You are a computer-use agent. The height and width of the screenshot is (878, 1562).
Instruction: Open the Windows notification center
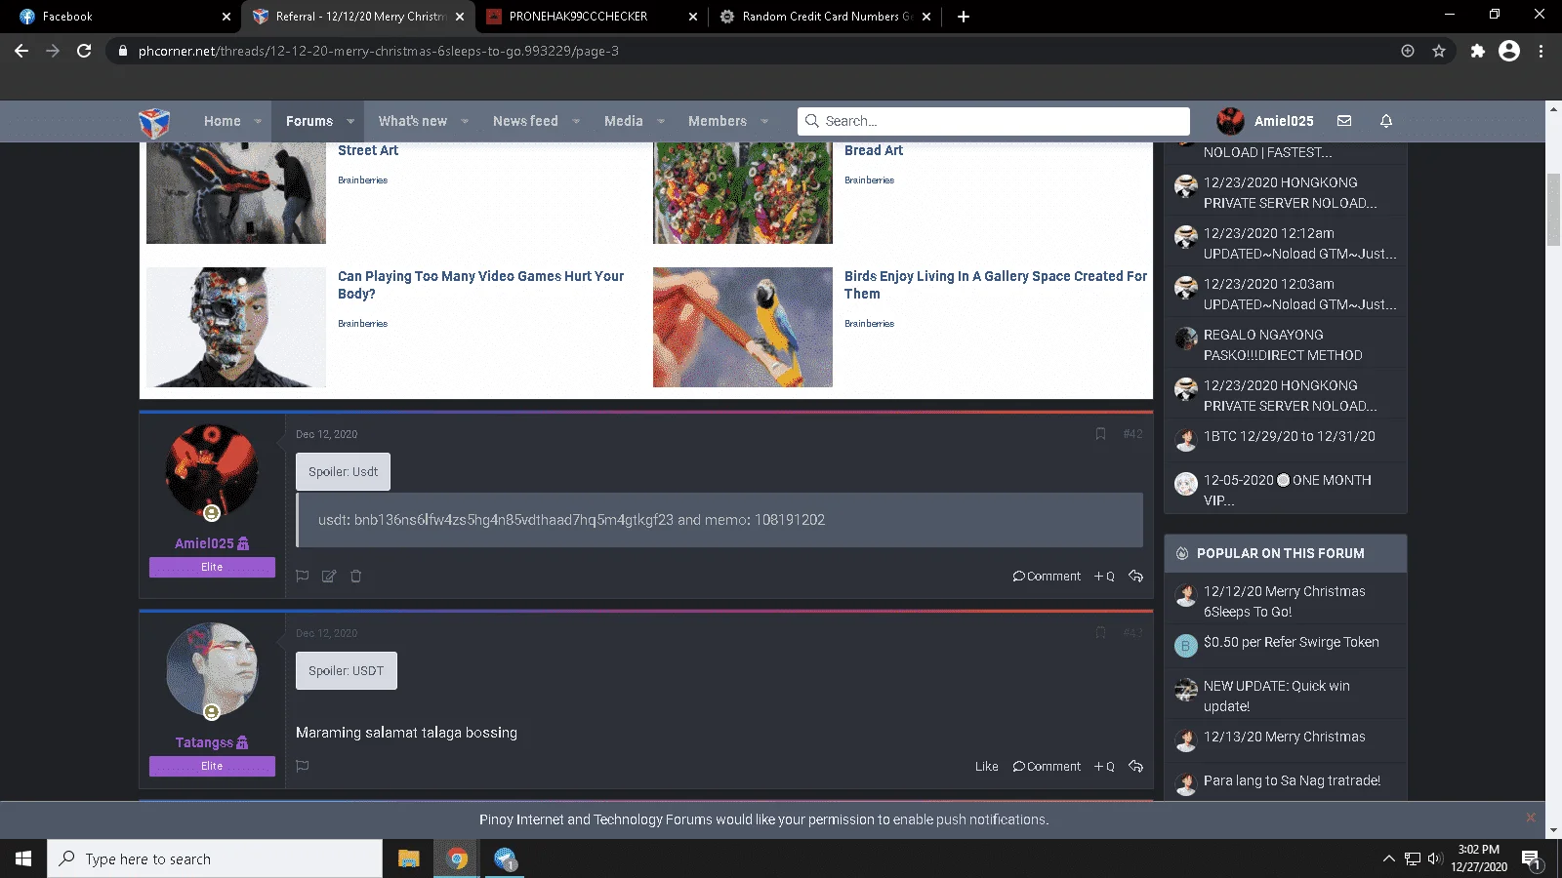pos(1531,859)
